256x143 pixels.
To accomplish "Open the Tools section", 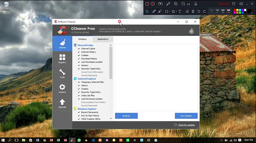I will pos(62,74).
